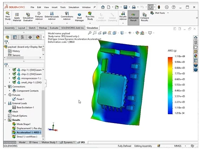The image size is (199, 149).
Task: Open the Help question mark
Action: click(x=174, y=7)
